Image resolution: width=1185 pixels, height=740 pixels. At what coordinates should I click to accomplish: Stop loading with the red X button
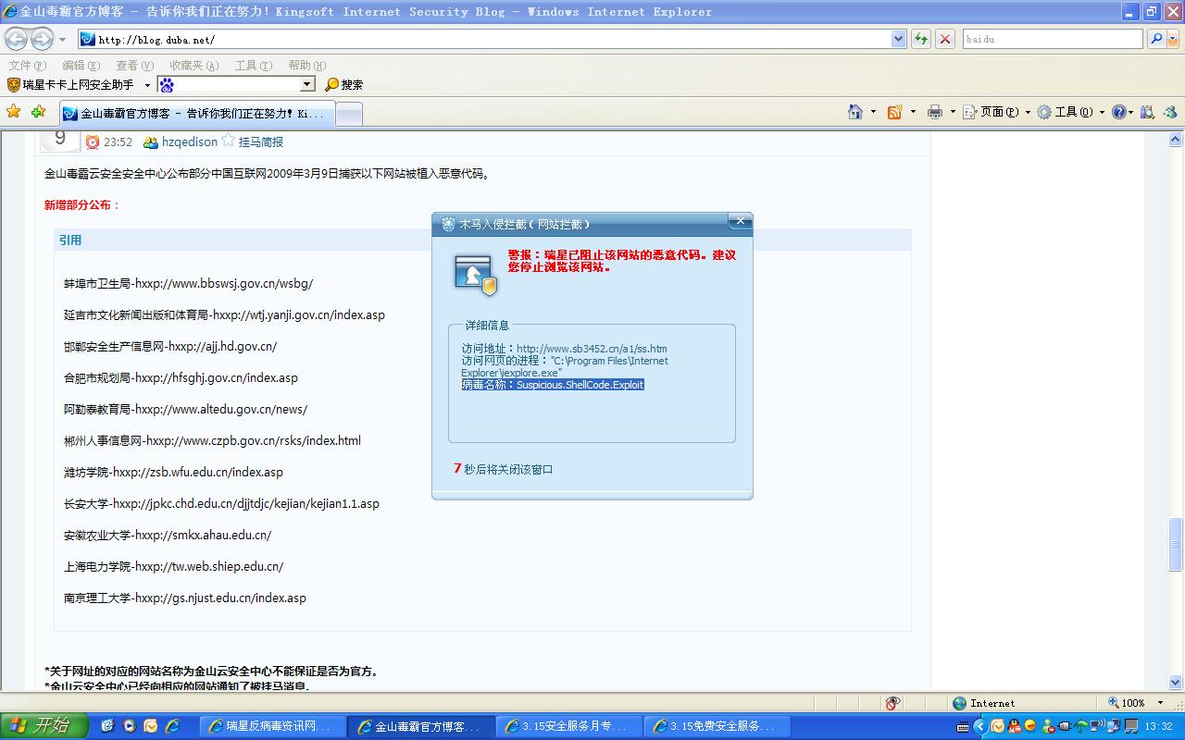click(945, 39)
